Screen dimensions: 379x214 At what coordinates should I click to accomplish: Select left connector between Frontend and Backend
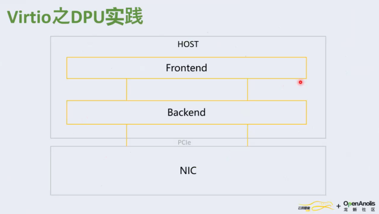(x=126, y=90)
